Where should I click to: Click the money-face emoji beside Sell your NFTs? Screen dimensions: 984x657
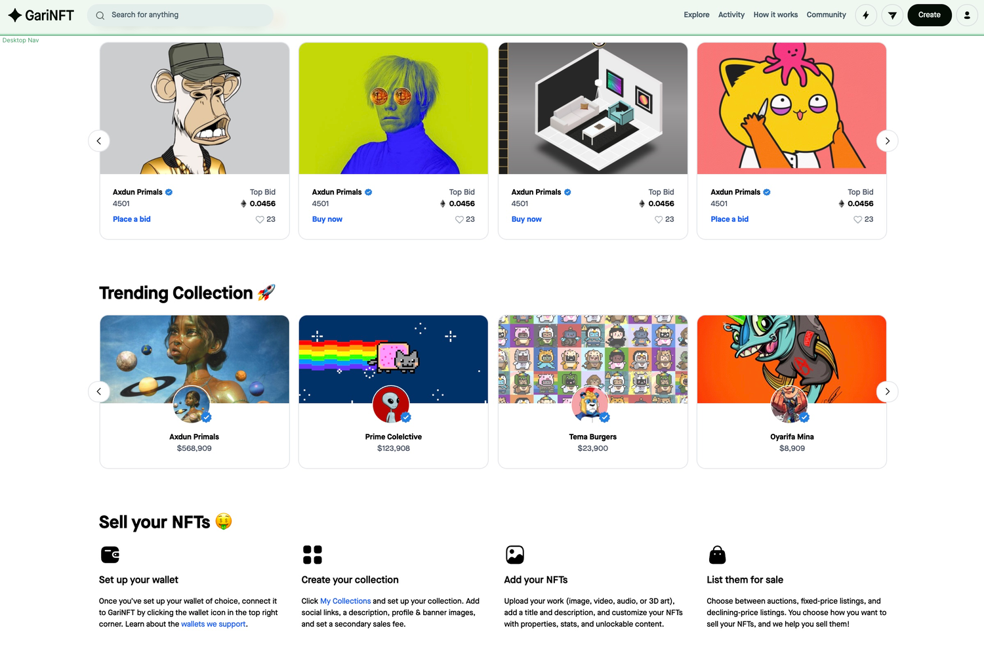(224, 521)
